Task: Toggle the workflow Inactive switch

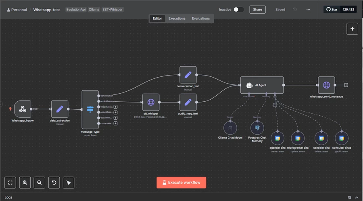Action: tap(238, 9)
